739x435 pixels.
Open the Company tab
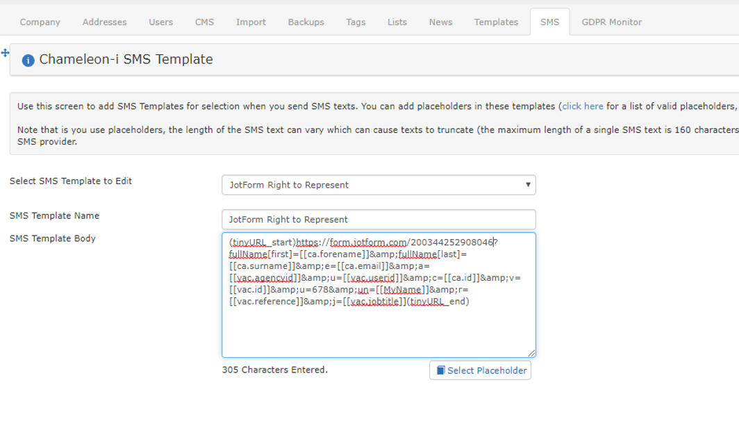tap(40, 22)
